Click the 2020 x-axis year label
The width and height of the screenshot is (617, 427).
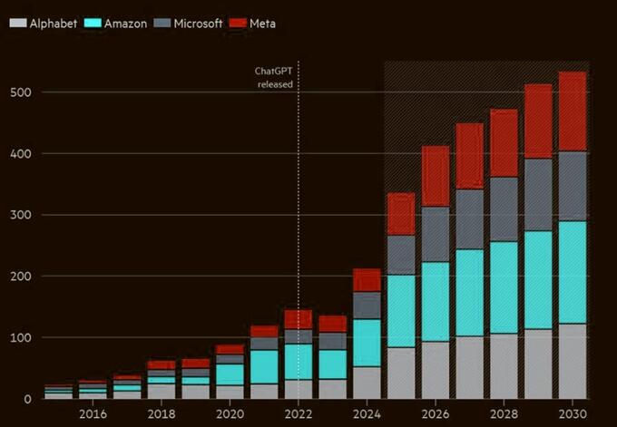click(x=230, y=414)
